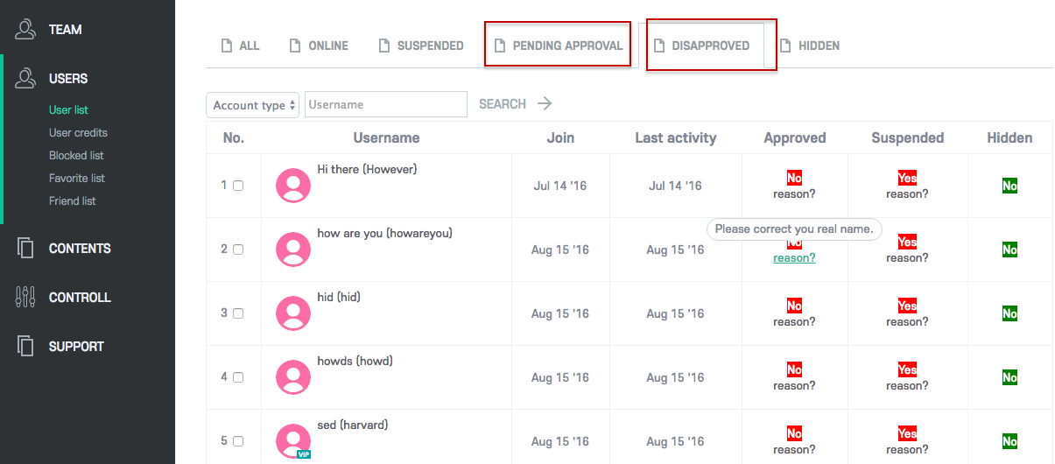The image size is (1055, 464).
Task: Click the green 'reason?' link for howareyou
Action: click(794, 258)
